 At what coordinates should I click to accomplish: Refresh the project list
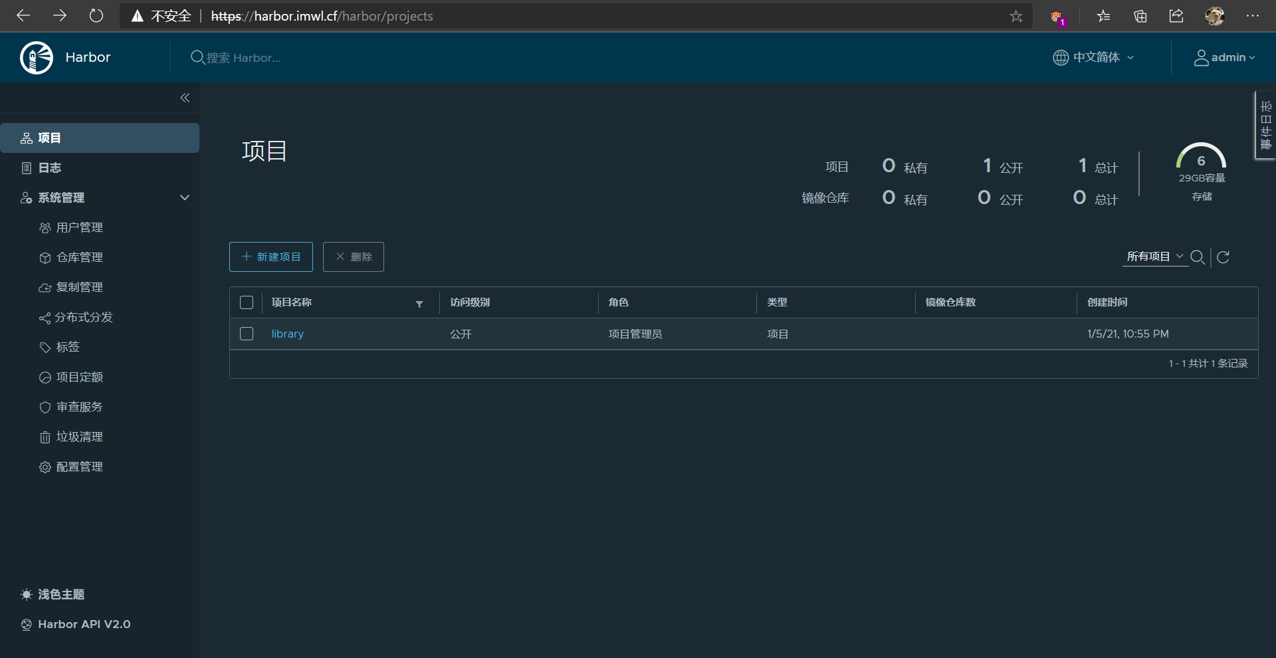click(x=1223, y=257)
